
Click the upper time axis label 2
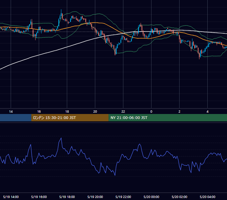[x=179, y=112]
